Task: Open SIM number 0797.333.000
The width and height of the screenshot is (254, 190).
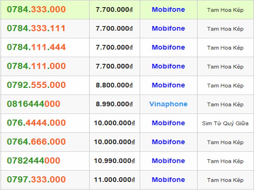Action: 36,180
